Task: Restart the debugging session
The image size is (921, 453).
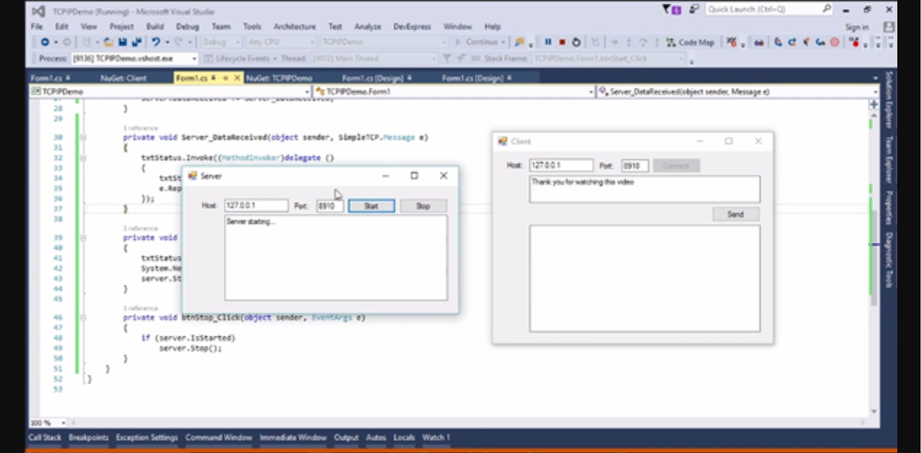Action: 576,42
